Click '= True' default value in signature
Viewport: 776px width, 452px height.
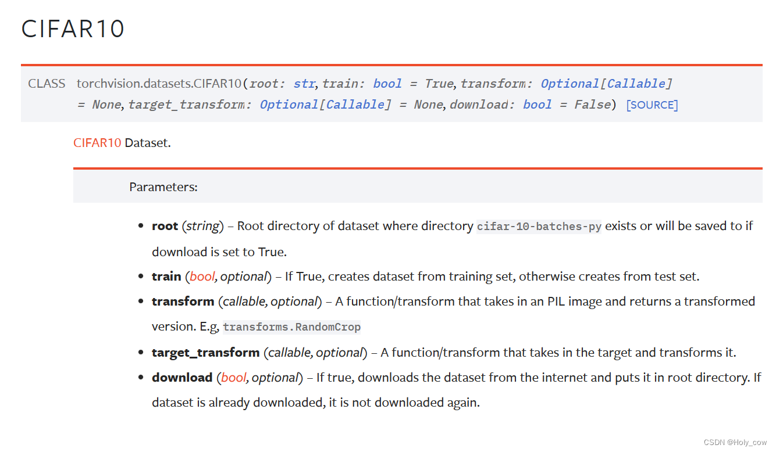[x=431, y=84]
